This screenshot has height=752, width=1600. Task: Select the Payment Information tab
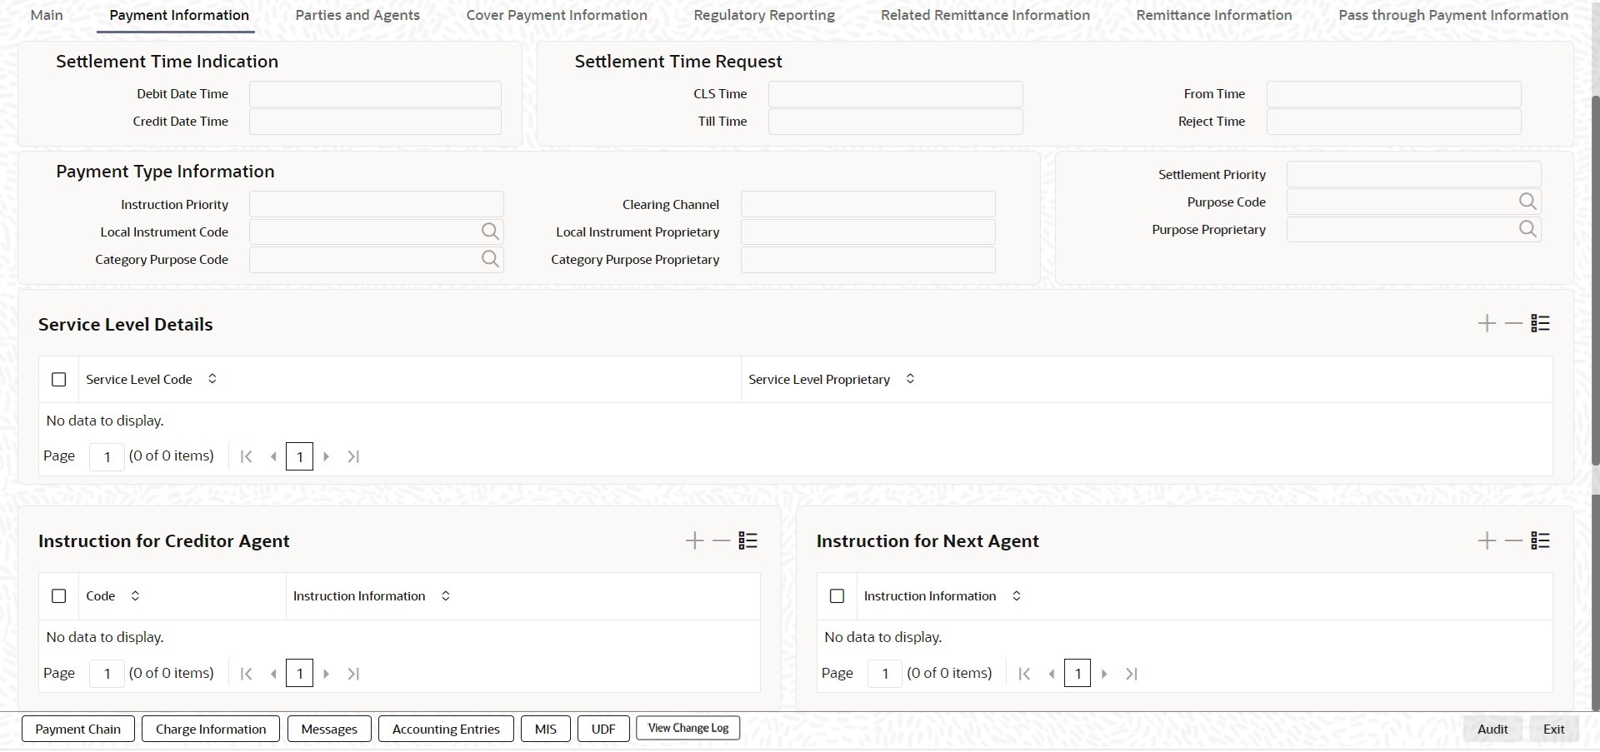point(179,15)
